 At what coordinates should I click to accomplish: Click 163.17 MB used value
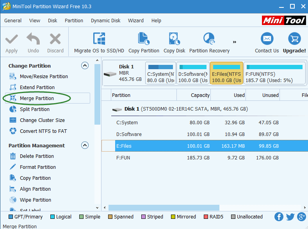233,146
